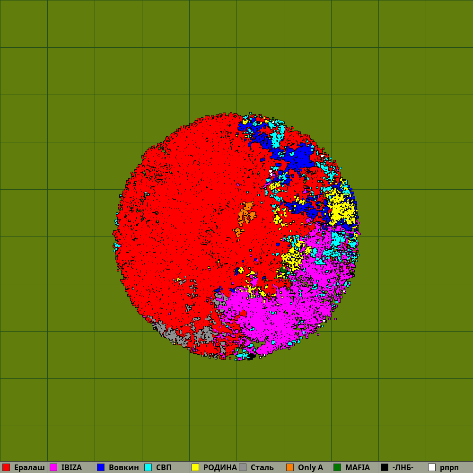Image resolution: width=473 pixels, height=473 pixels.
Task: Select the Вовкин legend label
Action: 123,468
